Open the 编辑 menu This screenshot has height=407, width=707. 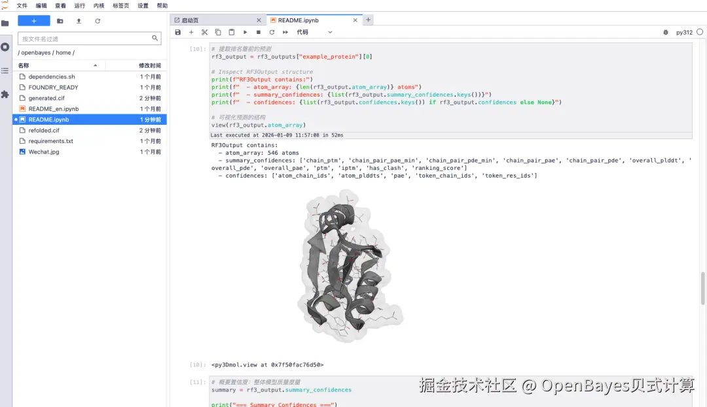(x=41, y=6)
